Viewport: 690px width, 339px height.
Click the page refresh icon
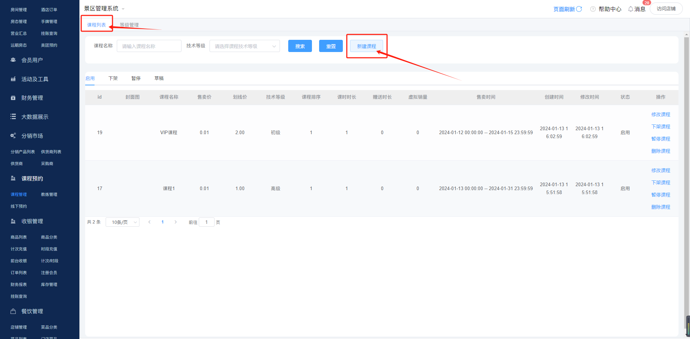click(x=579, y=9)
